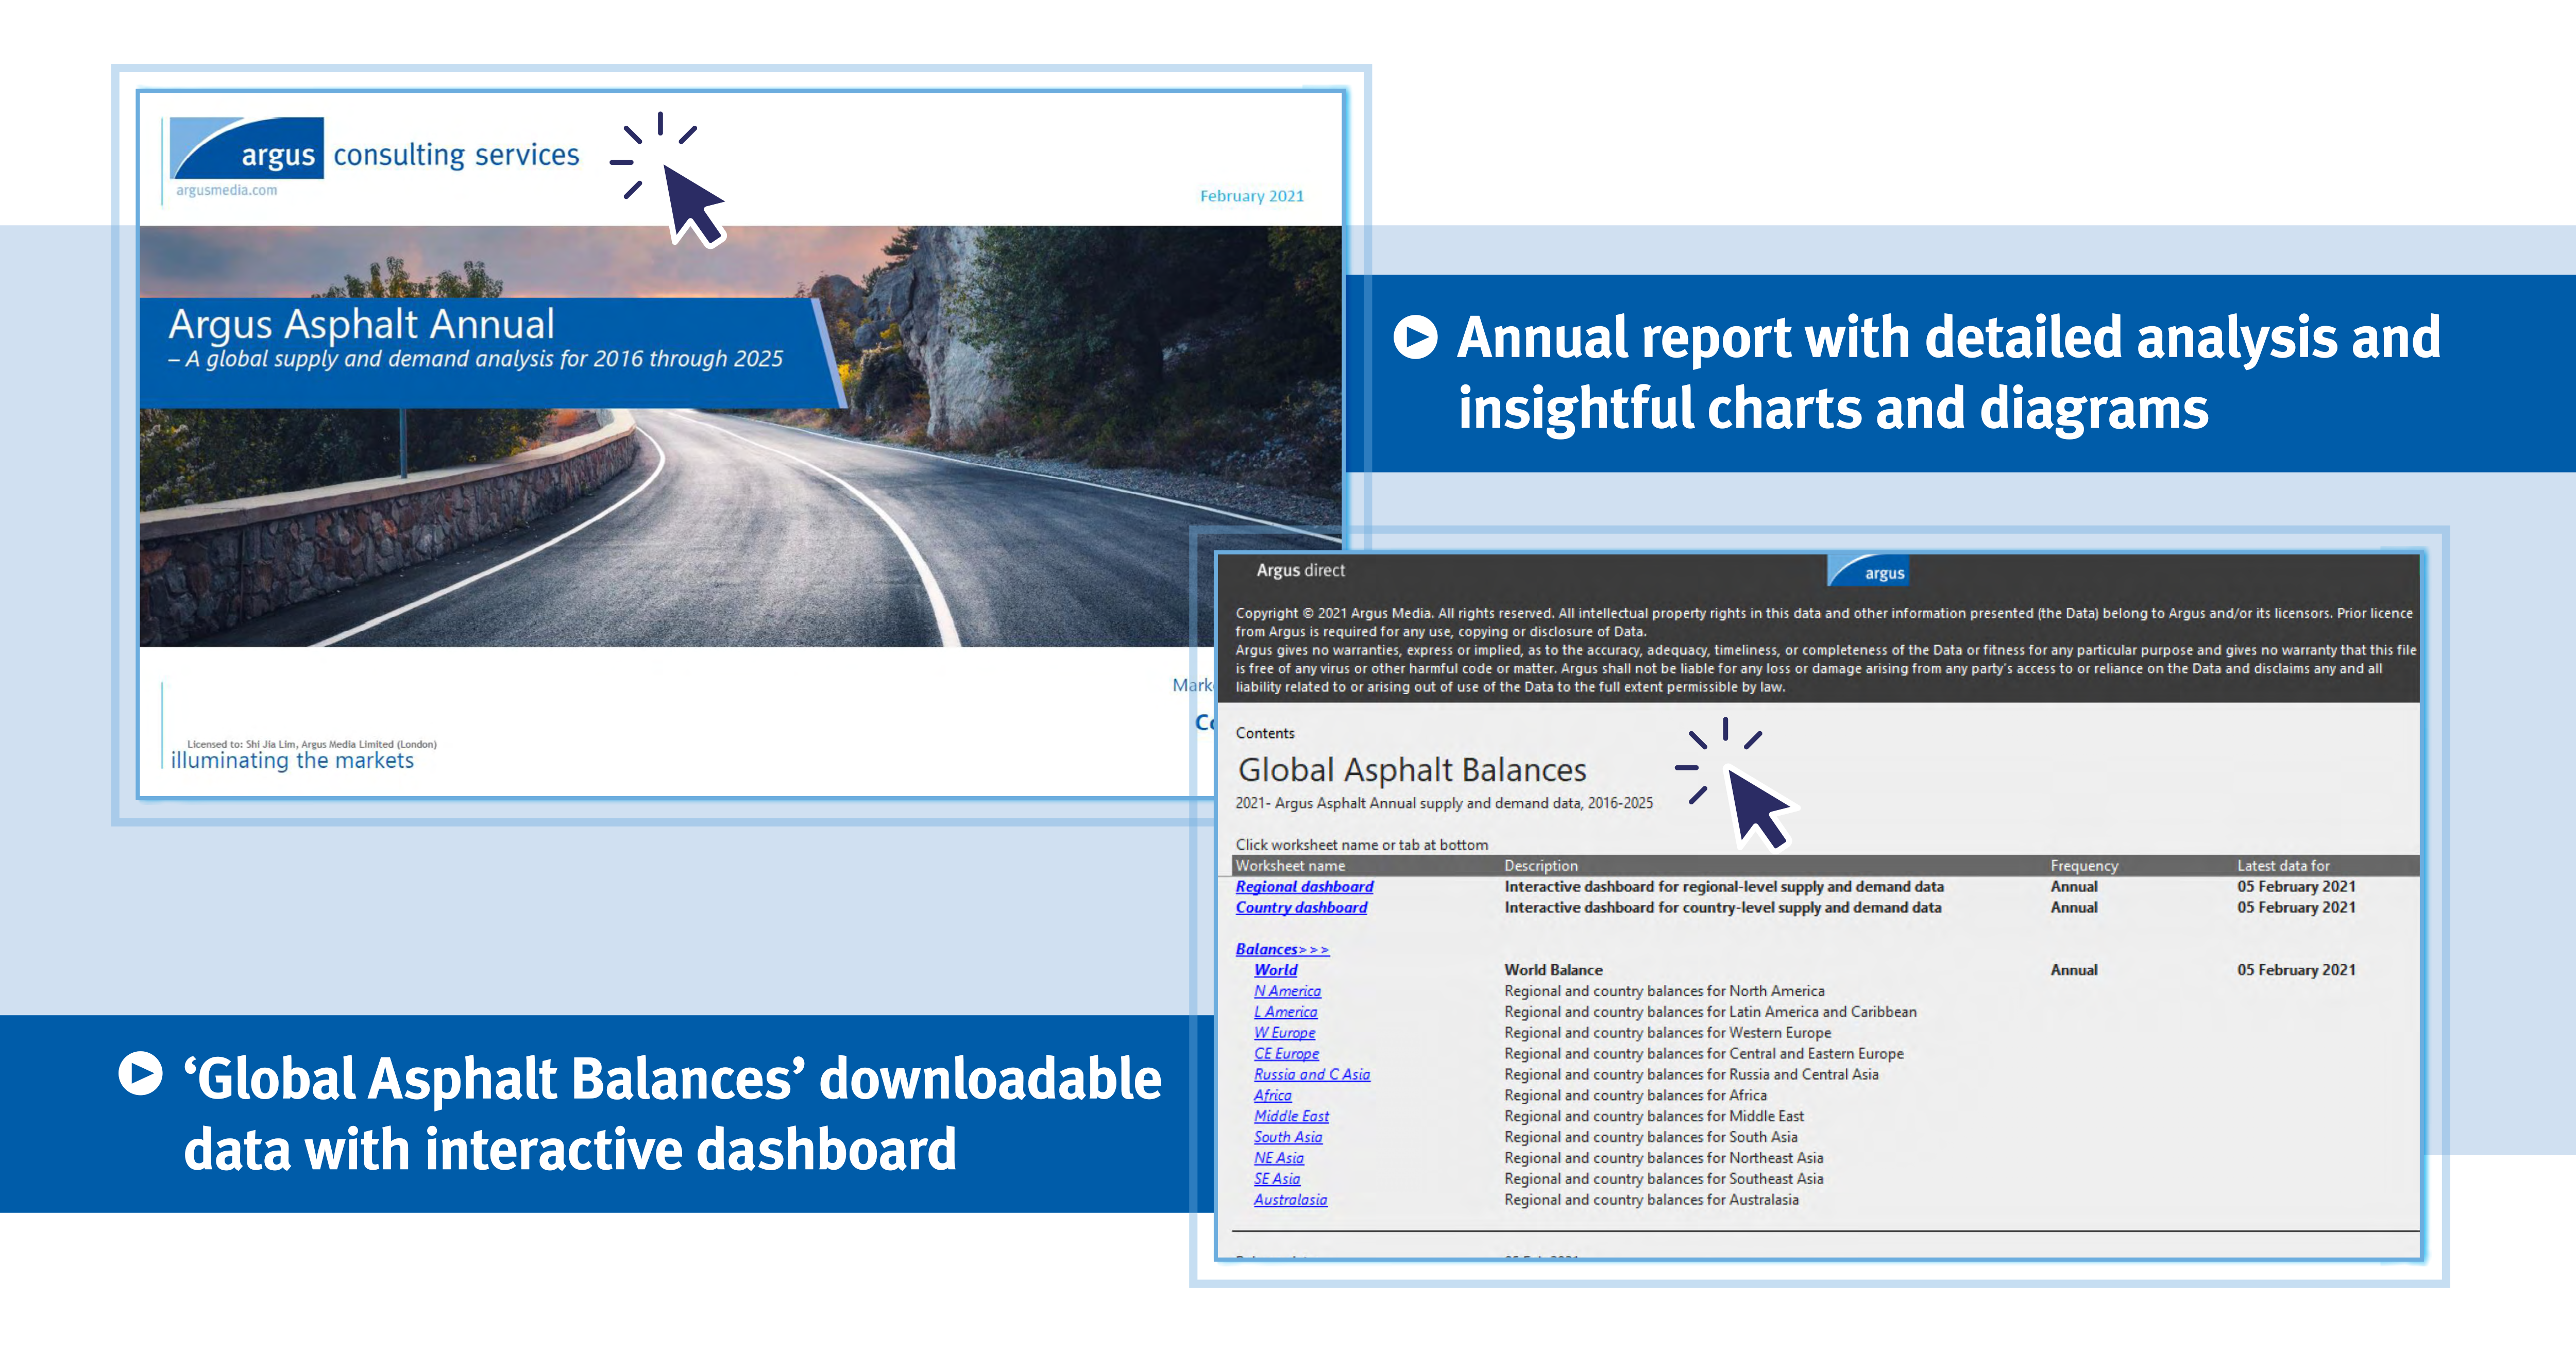Open the World balance worksheet
Viewport: 2576px width, 1348px height.
[x=1276, y=970]
